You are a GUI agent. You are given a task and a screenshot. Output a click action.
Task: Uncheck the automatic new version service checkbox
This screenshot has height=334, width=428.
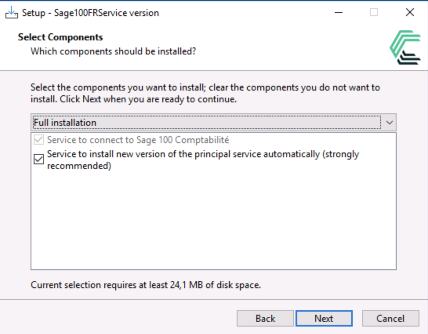[x=39, y=160]
